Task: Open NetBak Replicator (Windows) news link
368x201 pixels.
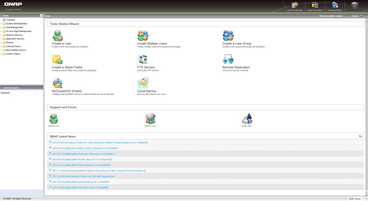Action: (x=84, y=154)
